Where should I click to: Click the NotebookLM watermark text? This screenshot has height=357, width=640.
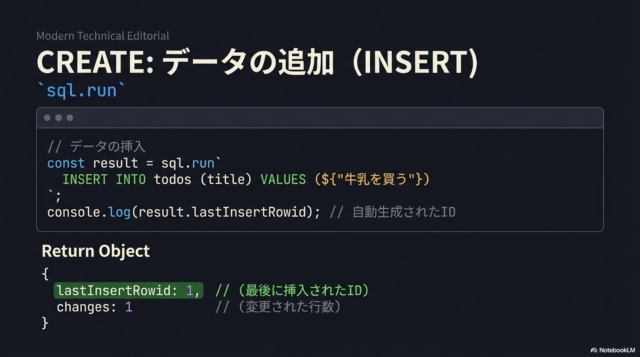[x=617, y=350]
